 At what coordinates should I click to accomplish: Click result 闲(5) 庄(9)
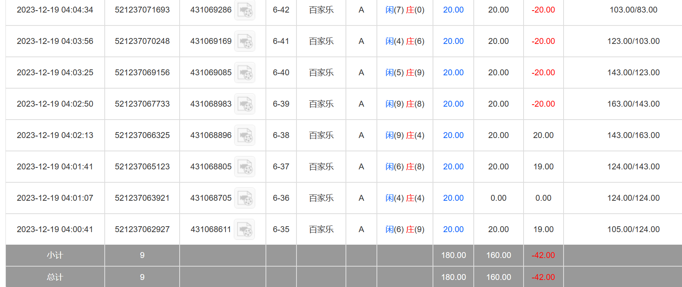point(405,73)
